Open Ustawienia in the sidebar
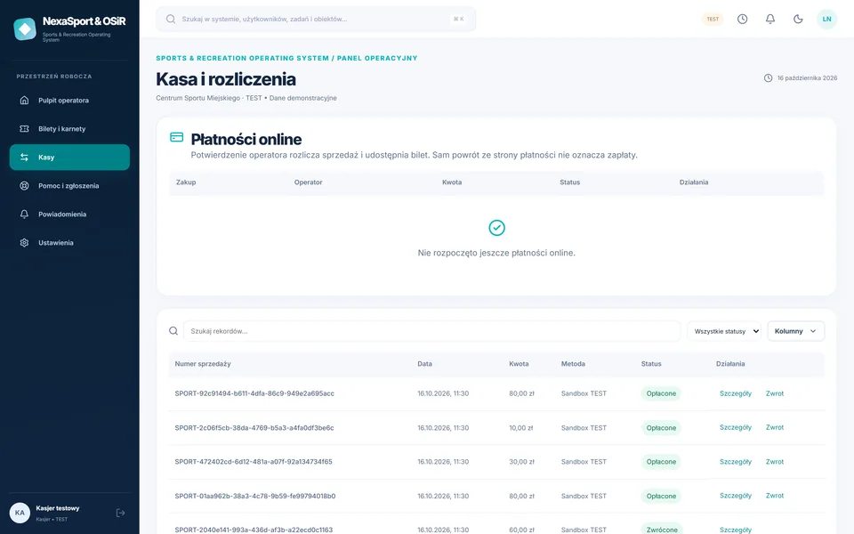Image resolution: width=854 pixels, height=534 pixels. pos(69,242)
